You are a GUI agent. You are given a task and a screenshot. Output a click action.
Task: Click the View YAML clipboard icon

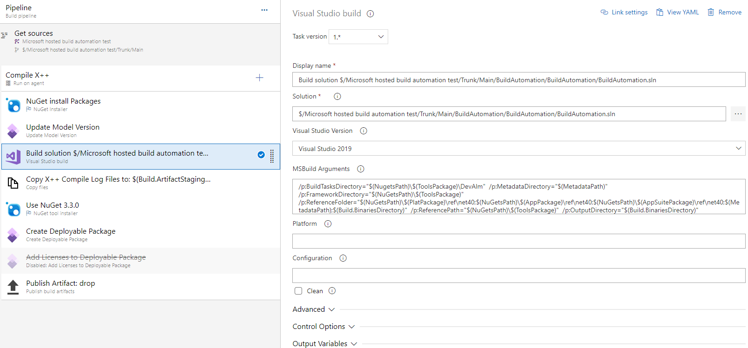click(660, 12)
